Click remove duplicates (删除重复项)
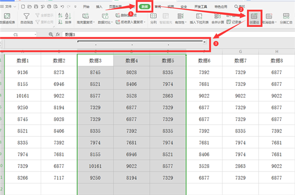295x195 pixels. pyautogui.click(x=126, y=15)
